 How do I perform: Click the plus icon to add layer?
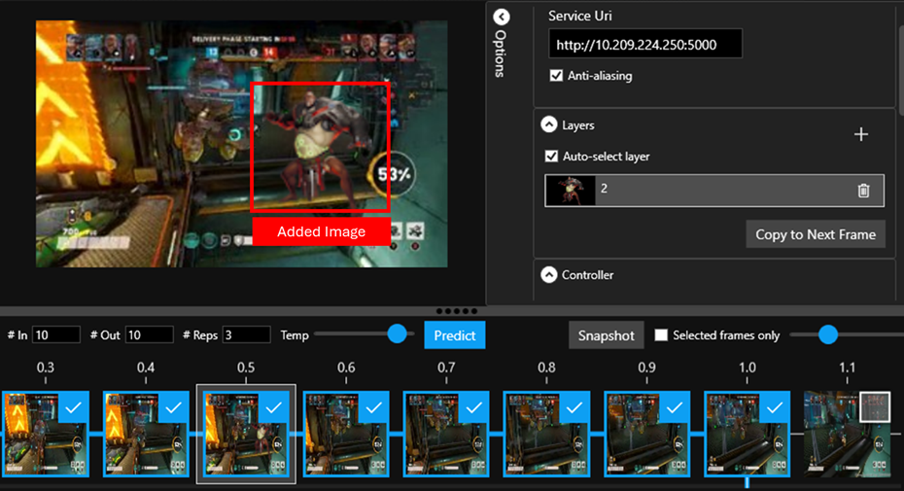pos(860,135)
